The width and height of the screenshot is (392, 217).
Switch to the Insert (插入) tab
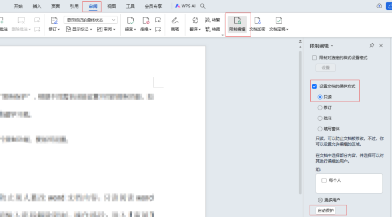click(37, 6)
